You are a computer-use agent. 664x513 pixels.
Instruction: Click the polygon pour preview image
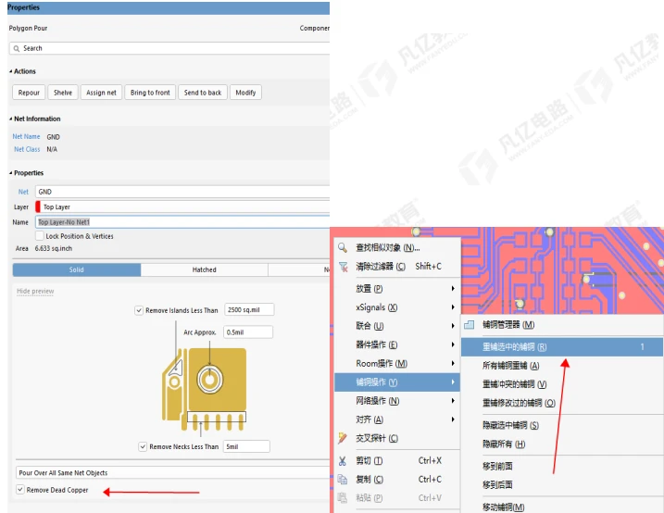pos(204,389)
